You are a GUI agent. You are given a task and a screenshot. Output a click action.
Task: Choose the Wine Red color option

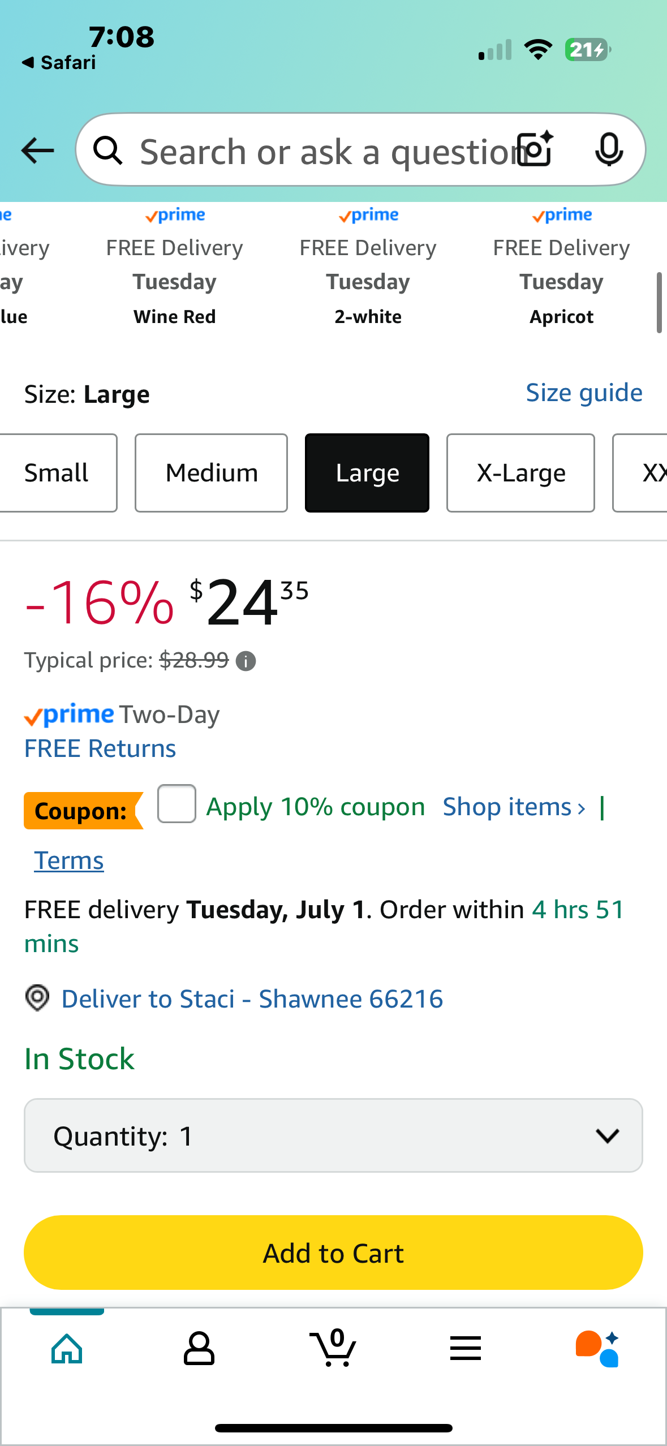174,266
